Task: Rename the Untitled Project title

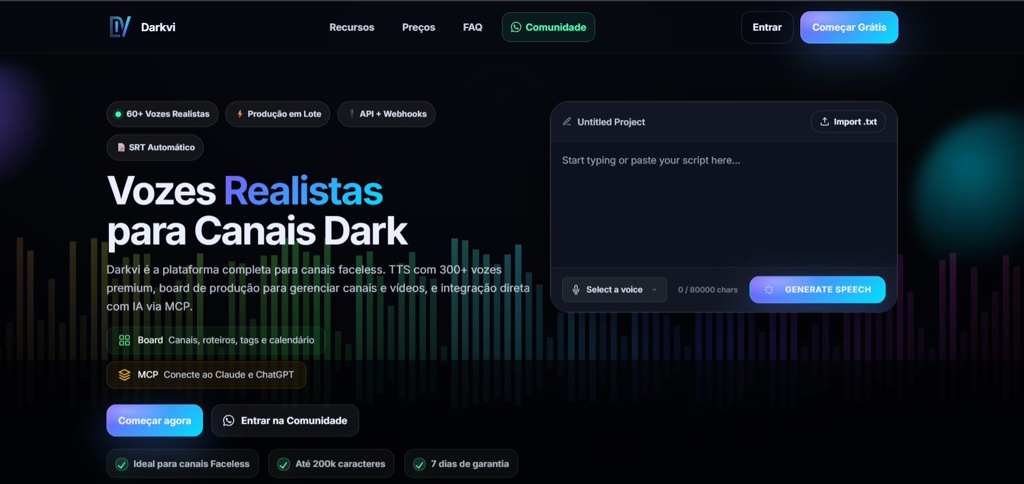Action: pyautogui.click(x=611, y=122)
